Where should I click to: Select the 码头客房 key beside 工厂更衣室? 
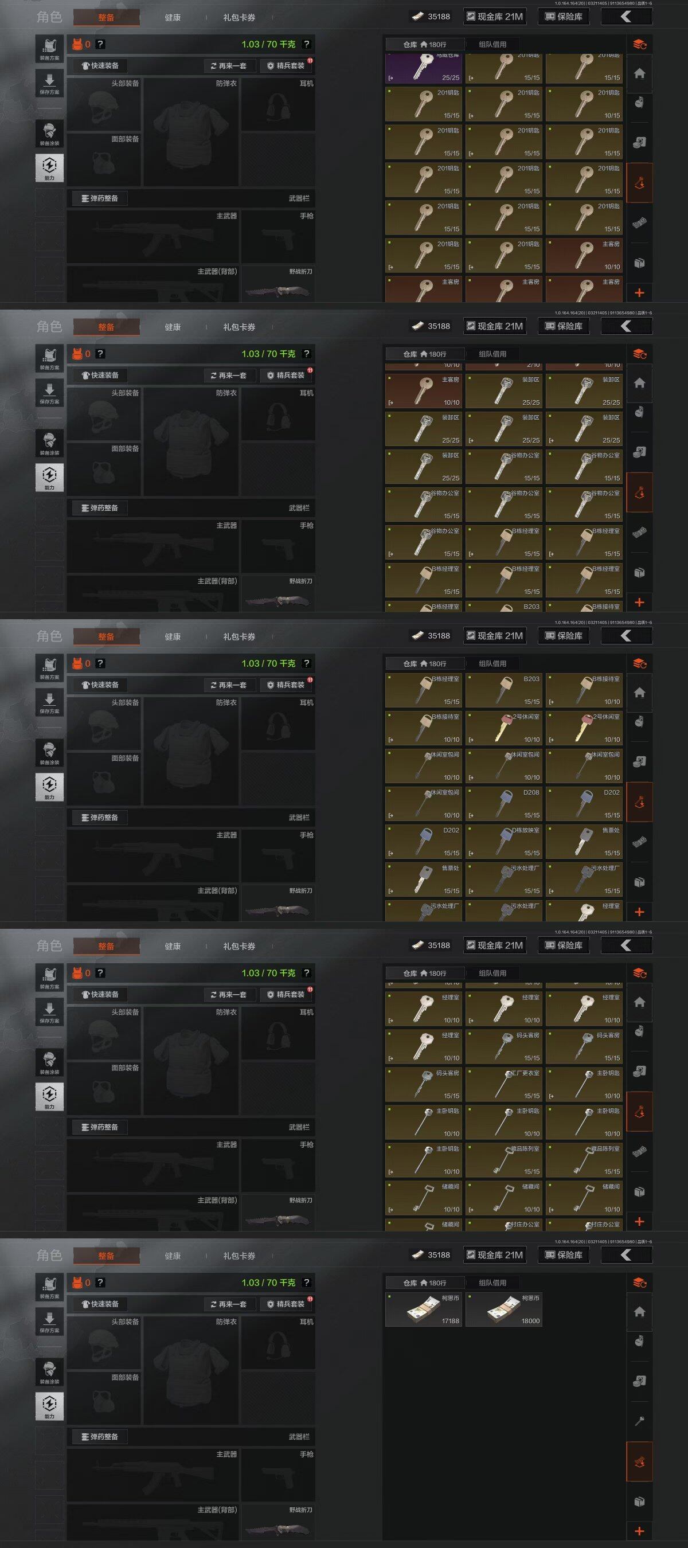coord(424,1084)
